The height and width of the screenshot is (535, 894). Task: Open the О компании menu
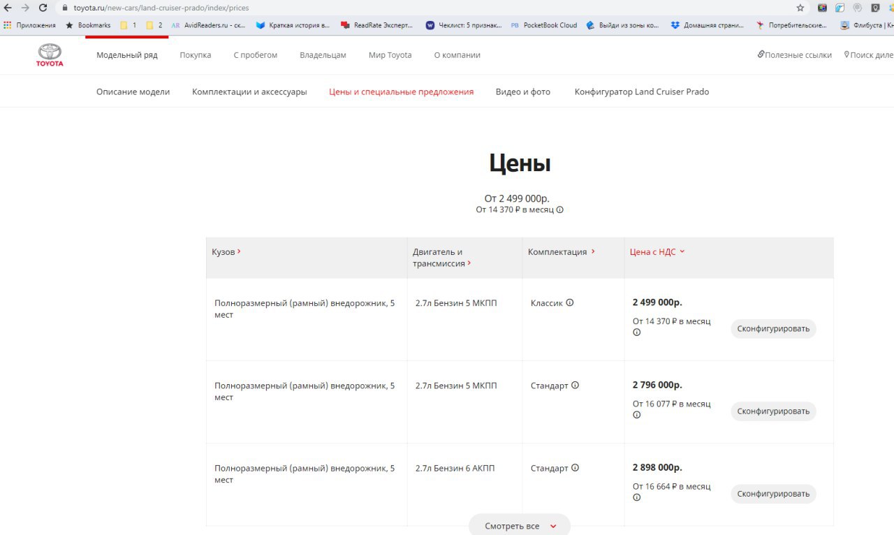(457, 55)
